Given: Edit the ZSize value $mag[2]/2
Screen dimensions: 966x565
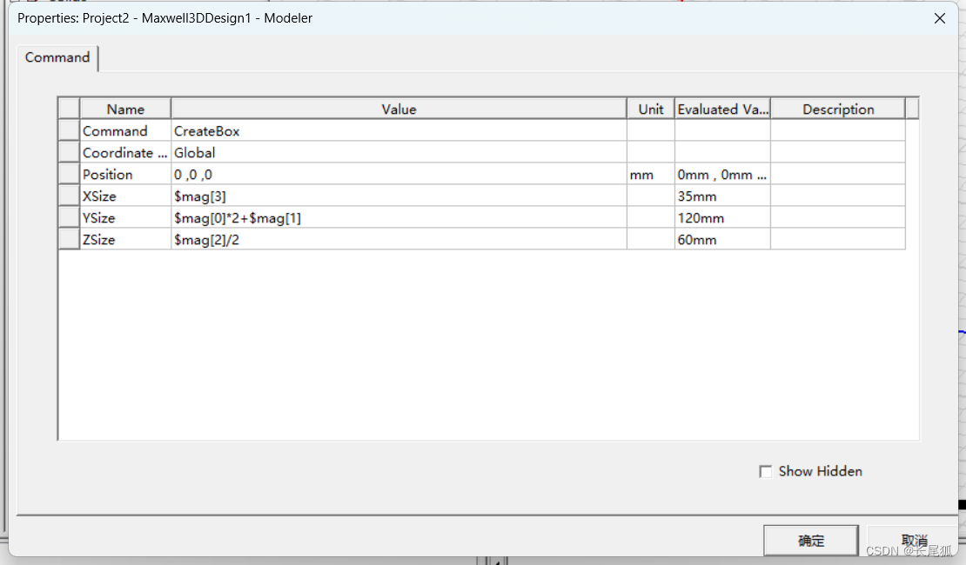Looking at the screenshot, I should (399, 240).
